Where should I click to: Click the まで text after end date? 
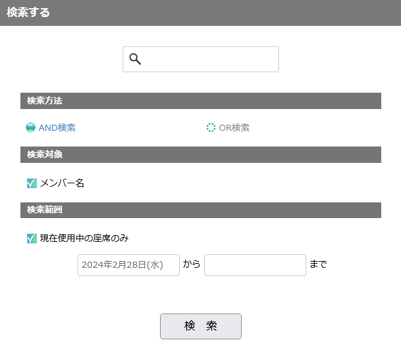point(318,264)
